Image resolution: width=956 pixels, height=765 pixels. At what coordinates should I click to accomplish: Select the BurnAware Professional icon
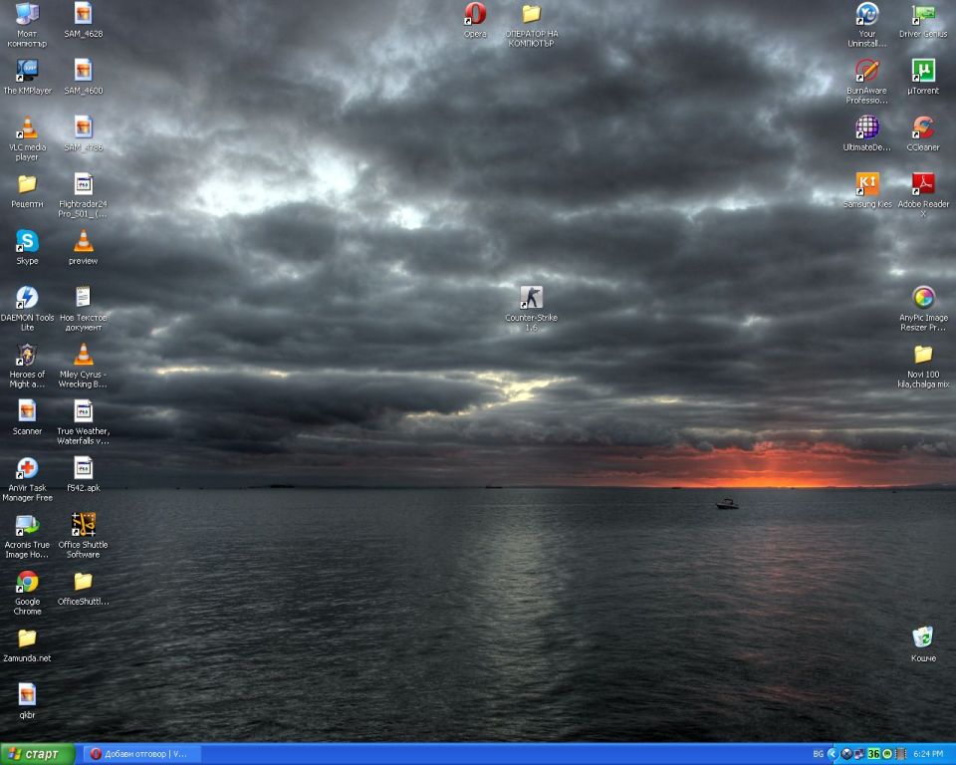pos(867,71)
